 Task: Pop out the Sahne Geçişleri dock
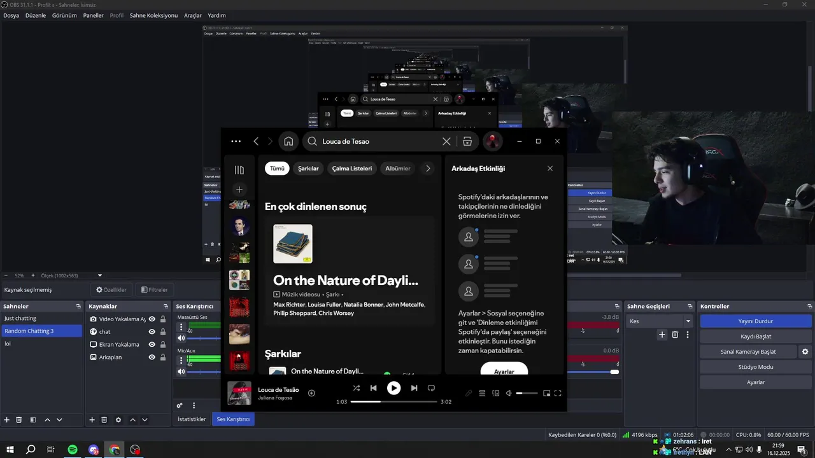[x=689, y=307]
